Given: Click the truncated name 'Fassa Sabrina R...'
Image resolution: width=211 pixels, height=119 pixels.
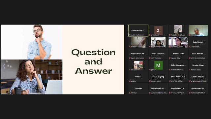Looking at the screenshot, I should [138, 30].
